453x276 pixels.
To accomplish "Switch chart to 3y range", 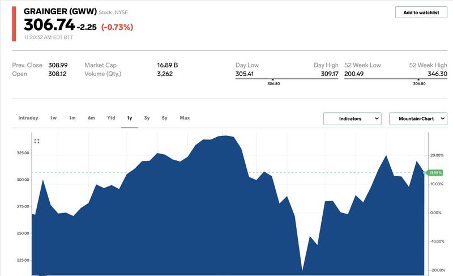I will 147,118.
